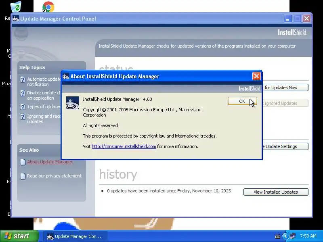Click the keyboard icon in system tray

(278, 236)
